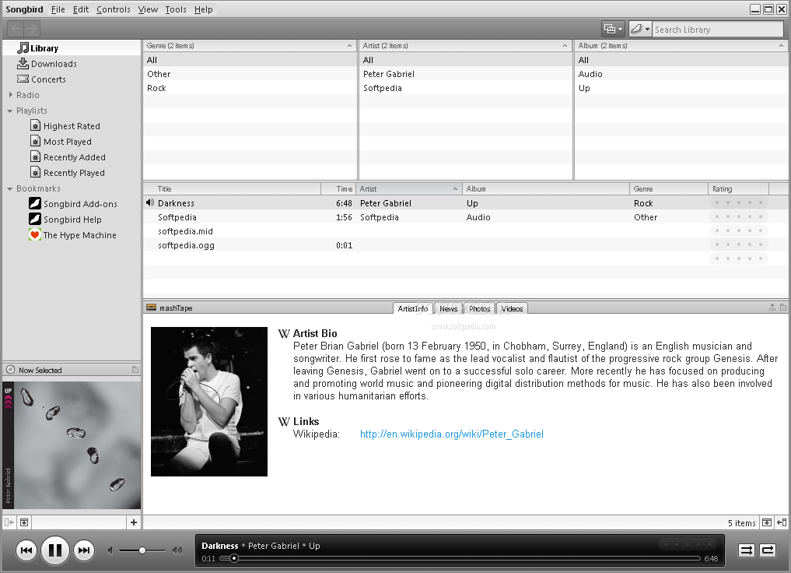
Task: Sort the Album filter pane header
Action: [681, 45]
